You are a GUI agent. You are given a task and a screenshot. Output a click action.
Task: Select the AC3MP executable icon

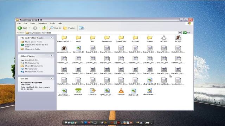click(164, 39)
